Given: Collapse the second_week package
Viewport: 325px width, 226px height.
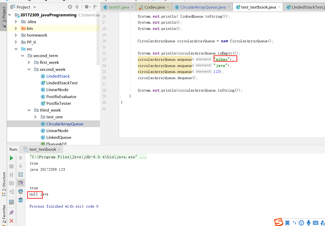Looking at the screenshot, I should coord(29,69).
